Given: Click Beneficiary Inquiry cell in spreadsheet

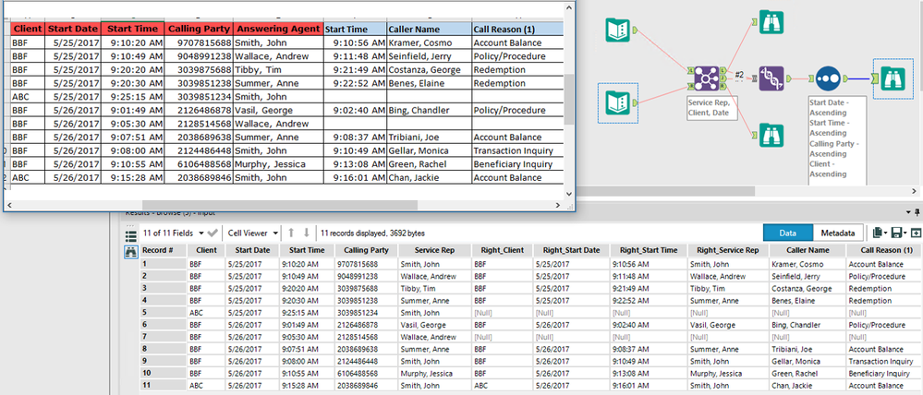Looking at the screenshot, I should [x=517, y=164].
